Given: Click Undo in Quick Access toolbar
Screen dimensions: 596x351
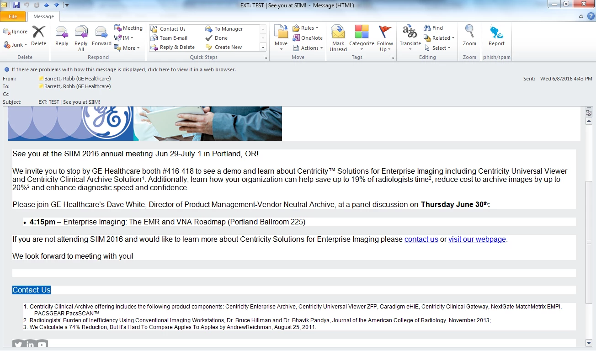Looking at the screenshot, I should click(27, 5).
